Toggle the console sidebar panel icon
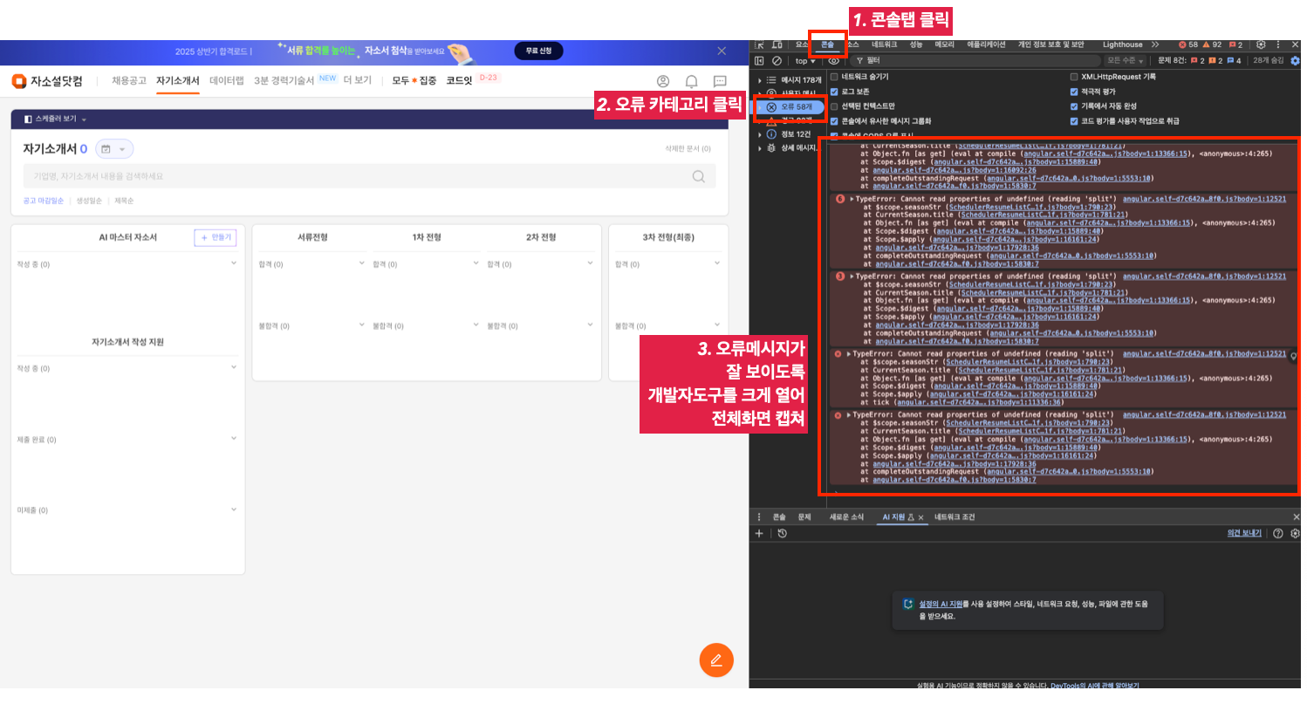 point(759,61)
